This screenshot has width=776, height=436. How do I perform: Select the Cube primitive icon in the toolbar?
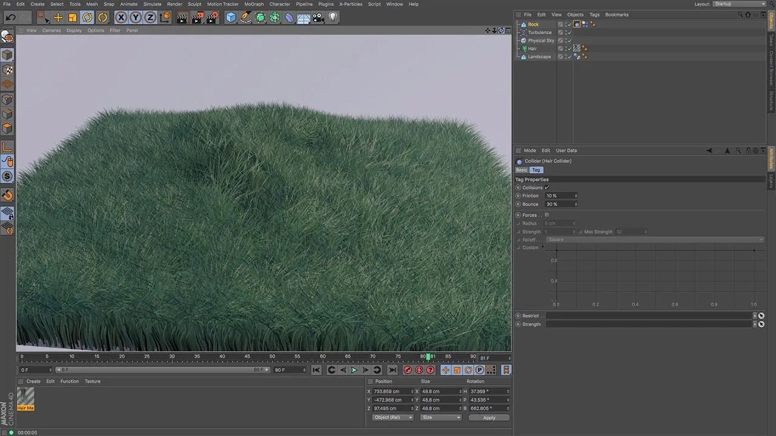click(231, 18)
